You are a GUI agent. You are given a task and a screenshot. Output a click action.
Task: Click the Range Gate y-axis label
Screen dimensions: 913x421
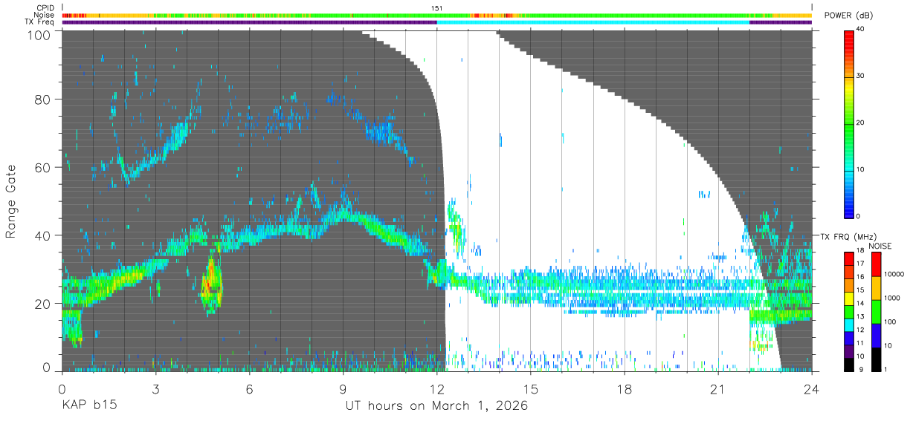tap(11, 200)
